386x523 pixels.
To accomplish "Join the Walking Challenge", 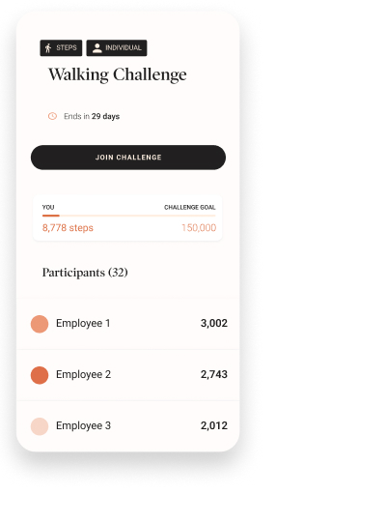I will pyautogui.click(x=128, y=158).
